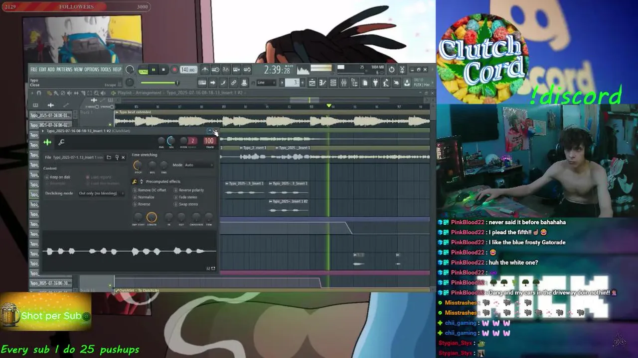Screen dimensions: 638x358
Task: Open the ADD menu
Action: (x=51, y=70)
